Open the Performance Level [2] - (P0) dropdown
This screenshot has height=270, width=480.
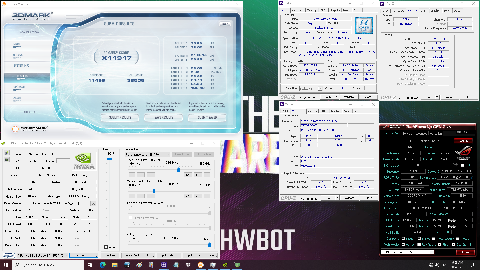coord(147,155)
